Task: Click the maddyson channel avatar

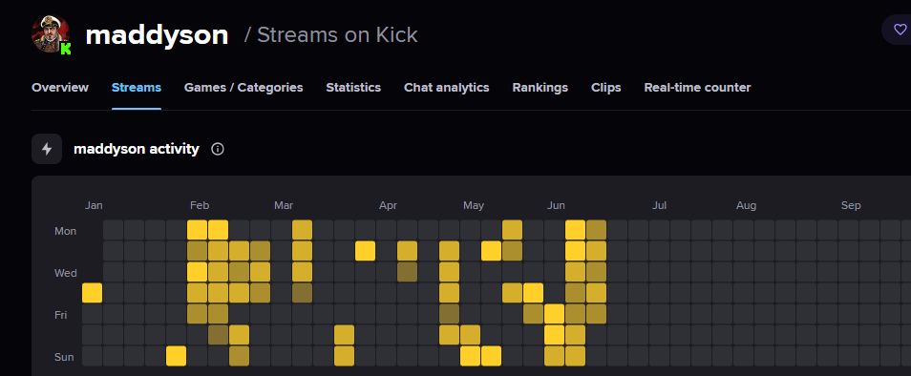Action: [51, 34]
